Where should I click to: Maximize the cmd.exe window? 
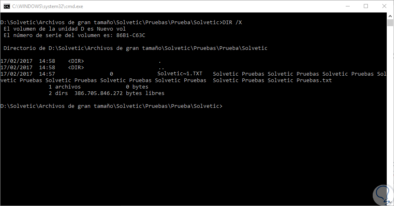click(x=365, y=6)
